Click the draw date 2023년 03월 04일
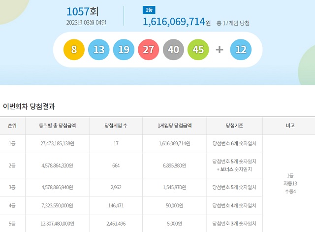The width and height of the screenshot is (315, 232). pyautogui.click(x=86, y=22)
